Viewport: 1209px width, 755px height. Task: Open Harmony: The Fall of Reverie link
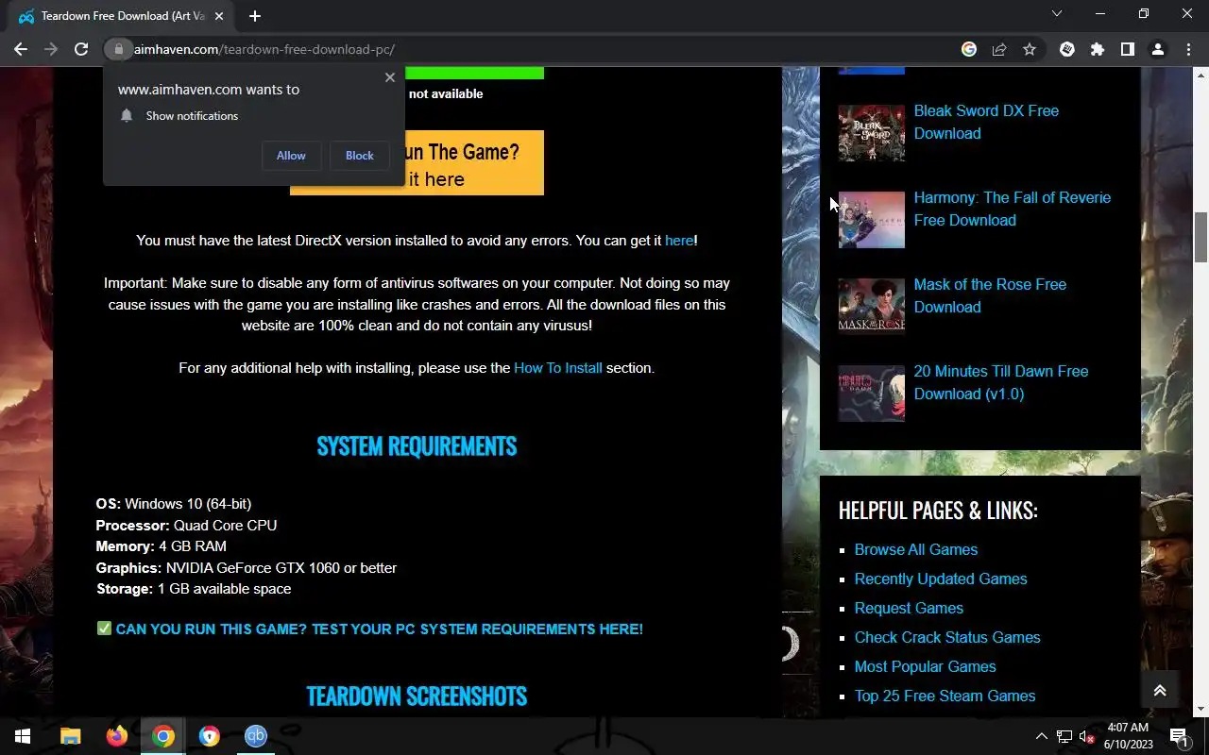[1012, 209]
